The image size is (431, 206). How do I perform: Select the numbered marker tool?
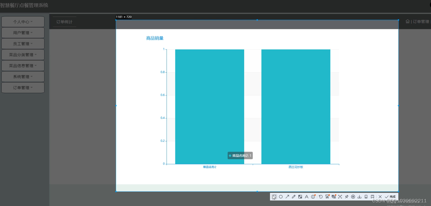313,197
